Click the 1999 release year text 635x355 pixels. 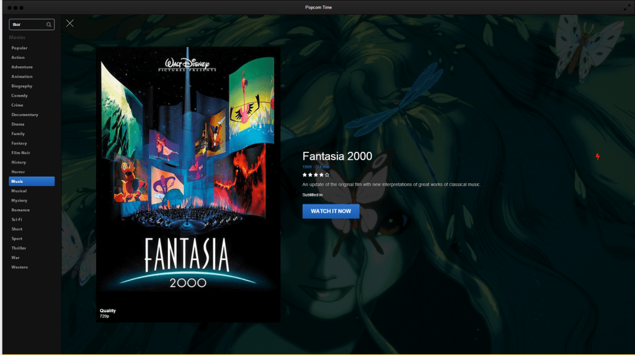tap(307, 167)
